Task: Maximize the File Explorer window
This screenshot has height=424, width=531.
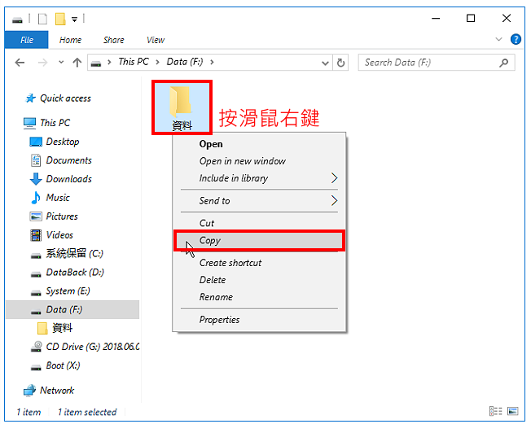Action: pos(471,18)
